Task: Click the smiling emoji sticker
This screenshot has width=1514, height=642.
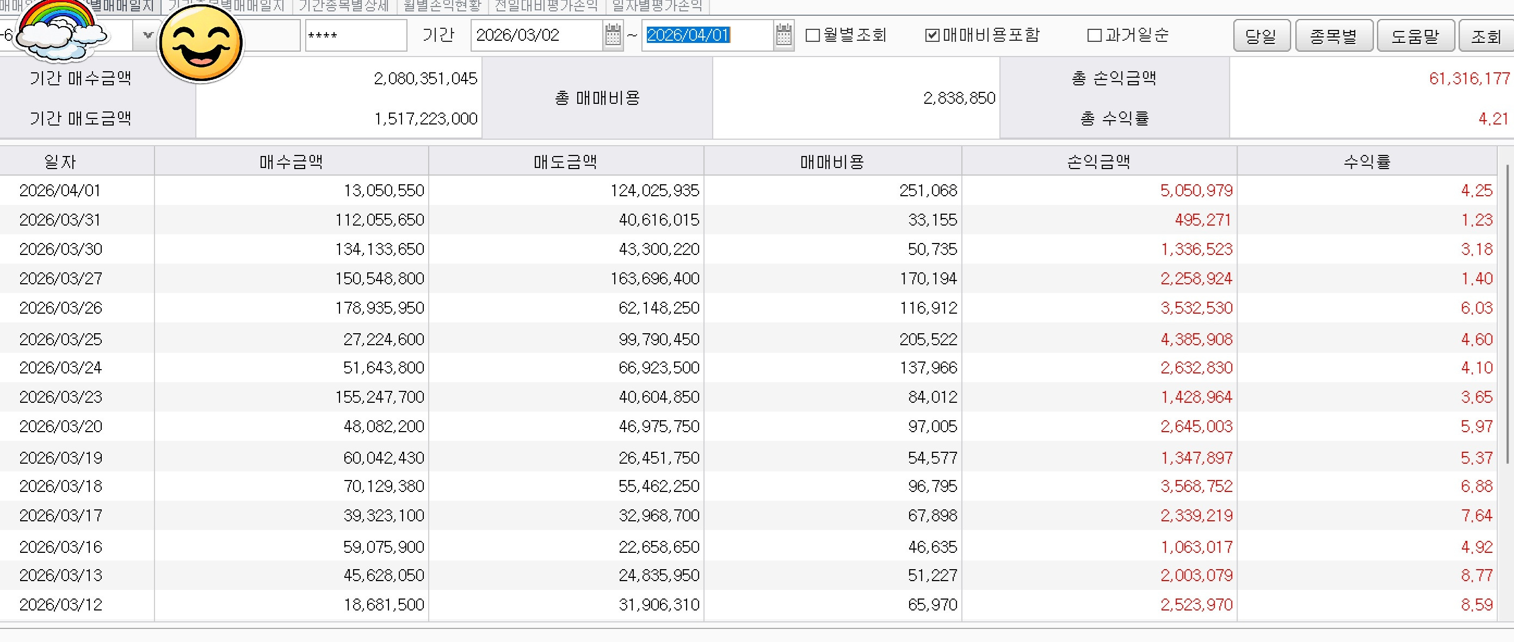Action: coord(201,43)
